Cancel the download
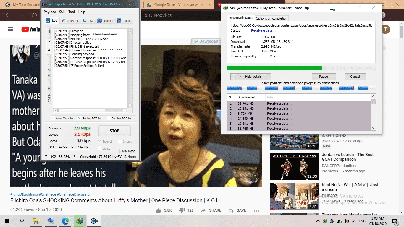Screen dimensions: 404x227 coord(355,77)
